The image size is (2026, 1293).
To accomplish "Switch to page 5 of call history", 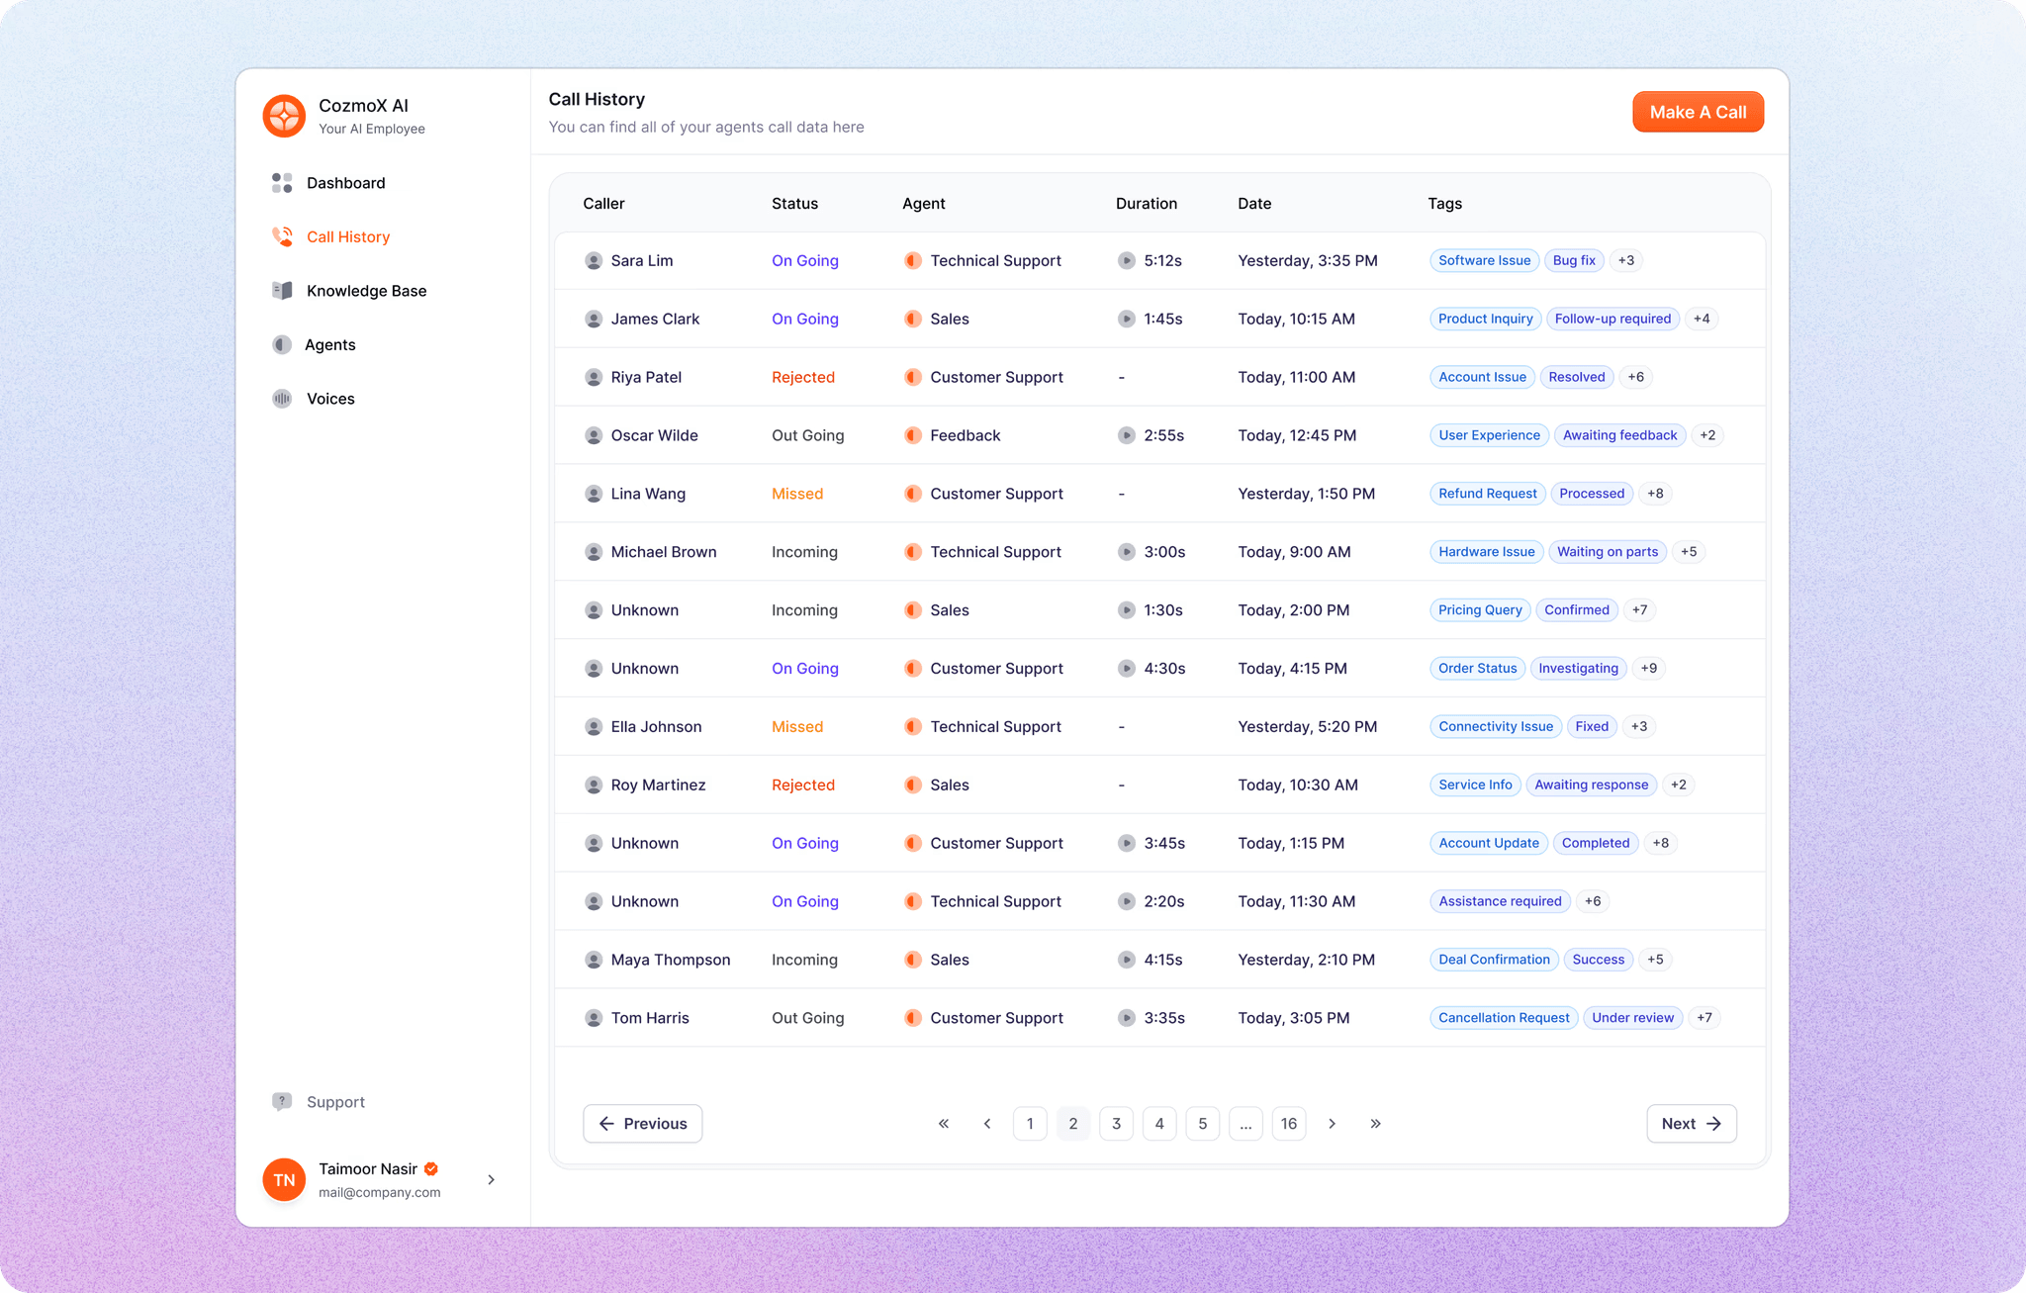I will (1202, 1123).
